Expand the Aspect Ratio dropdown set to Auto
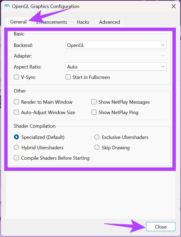 tap(116, 67)
